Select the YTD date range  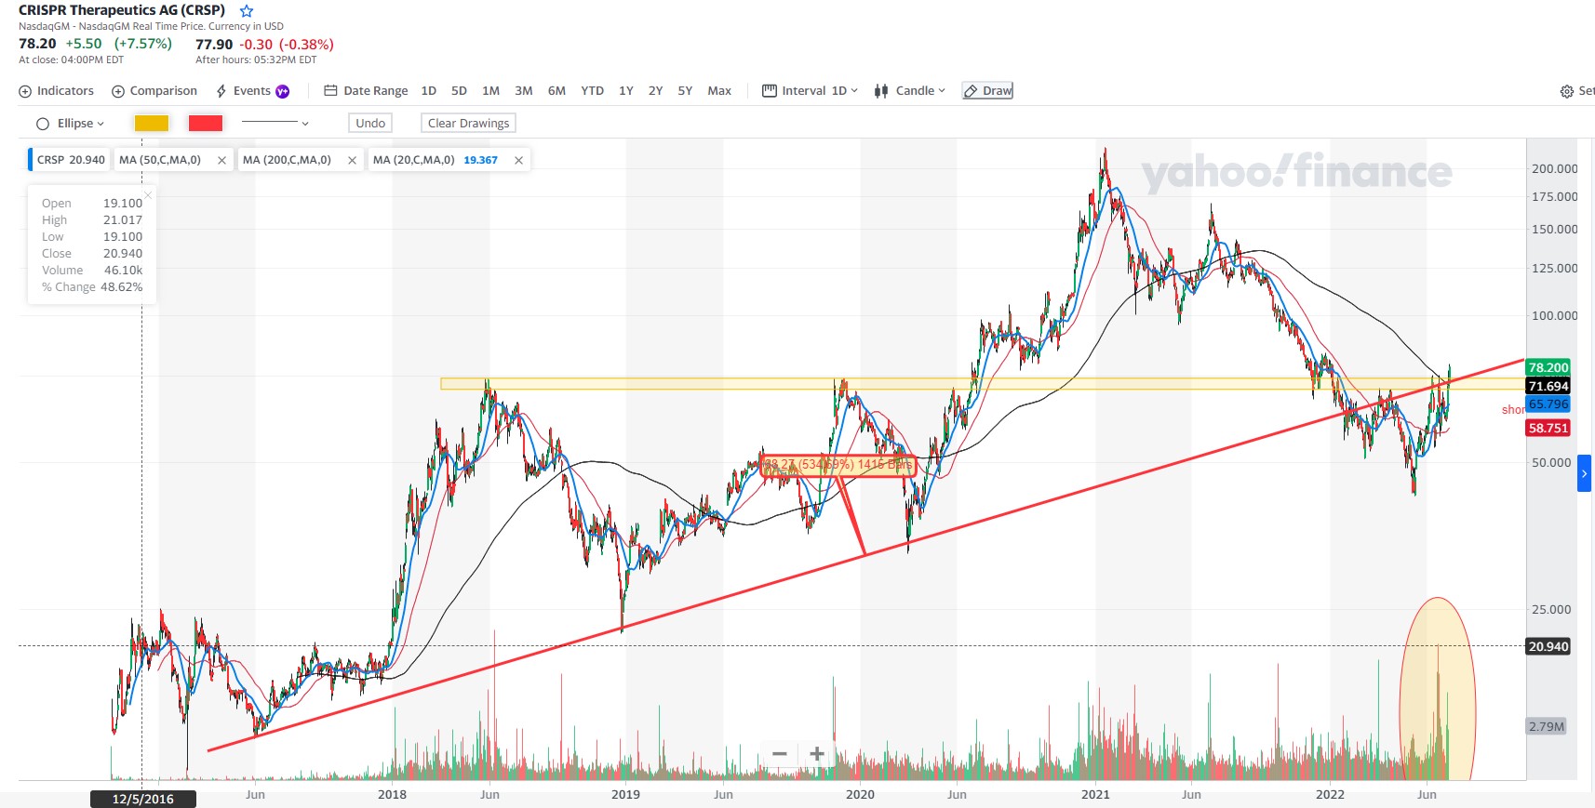[592, 91]
